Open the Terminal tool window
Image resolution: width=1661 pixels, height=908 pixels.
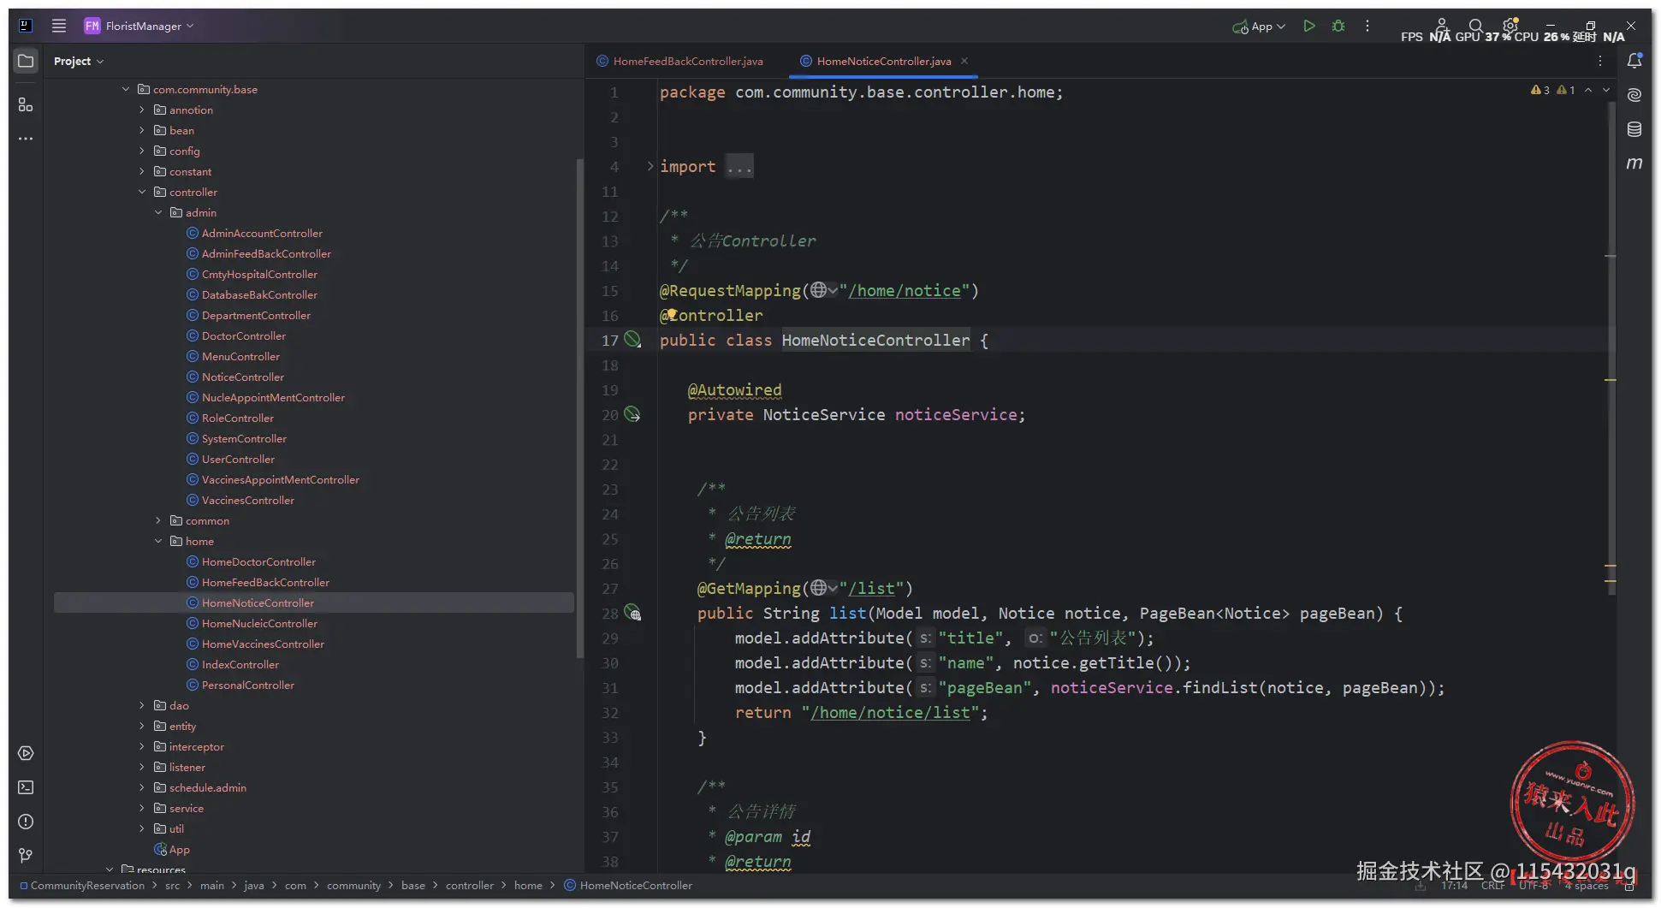click(x=26, y=787)
